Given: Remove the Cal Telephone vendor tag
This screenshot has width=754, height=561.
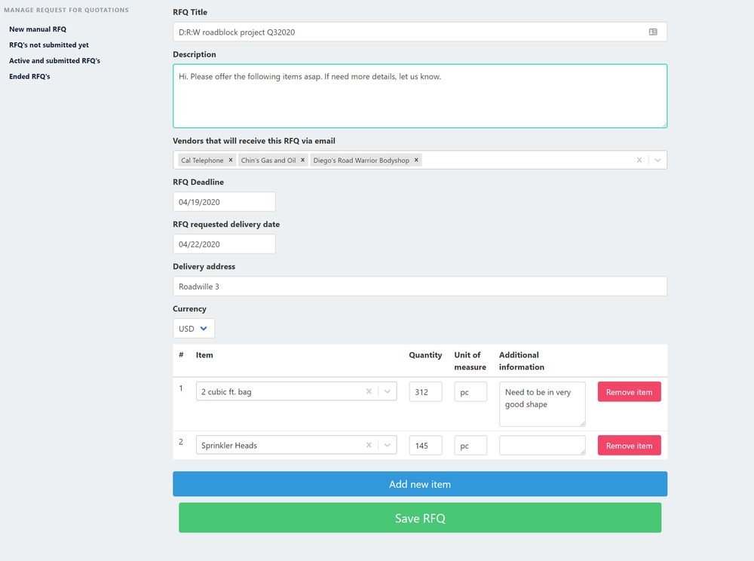Looking at the screenshot, I should pos(231,160).
